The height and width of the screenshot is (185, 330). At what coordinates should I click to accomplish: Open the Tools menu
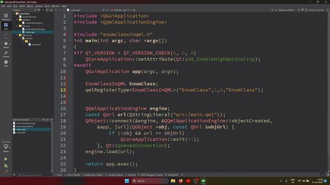click(x=47, y=6)
